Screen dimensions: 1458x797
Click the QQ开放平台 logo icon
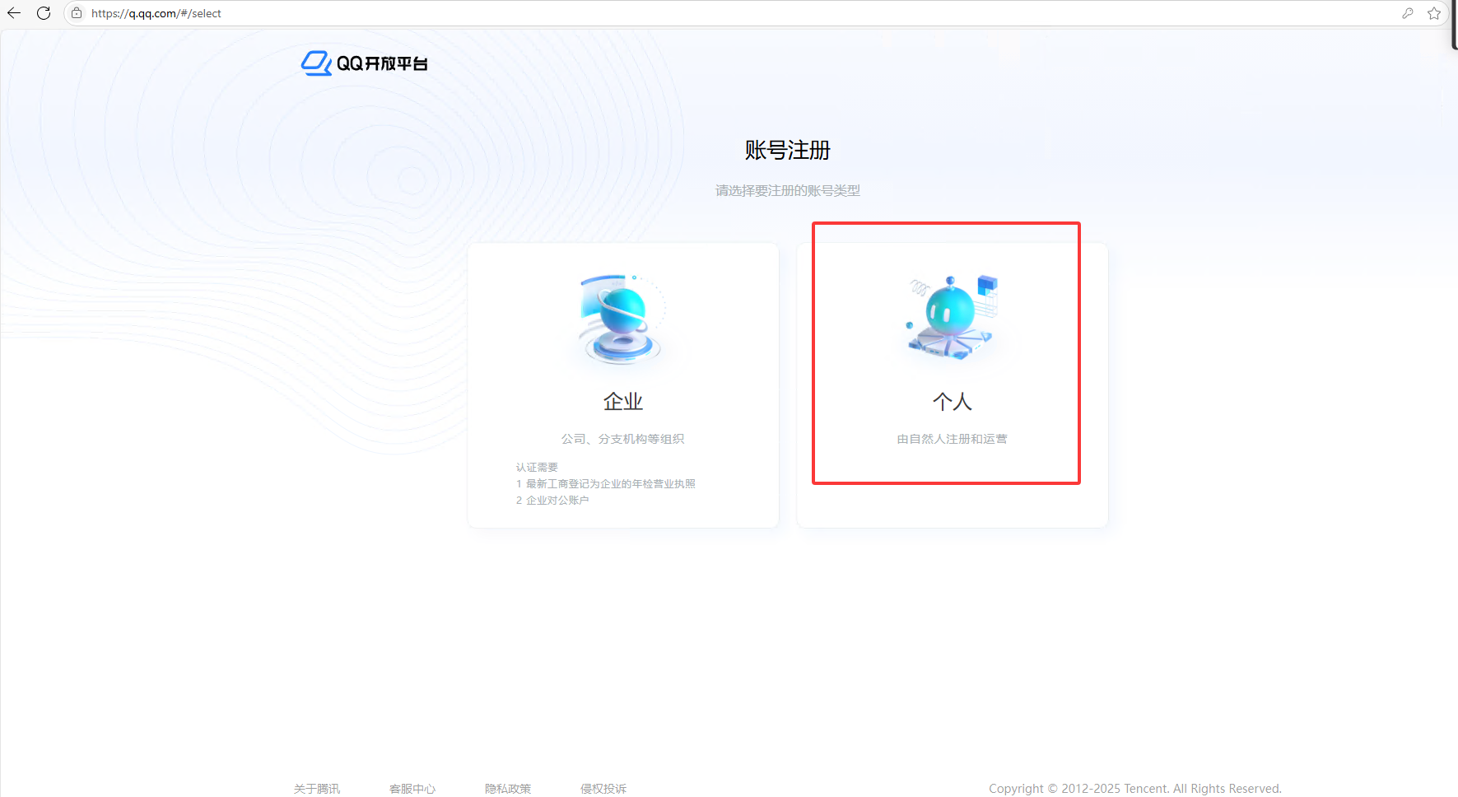pos(316,63)
